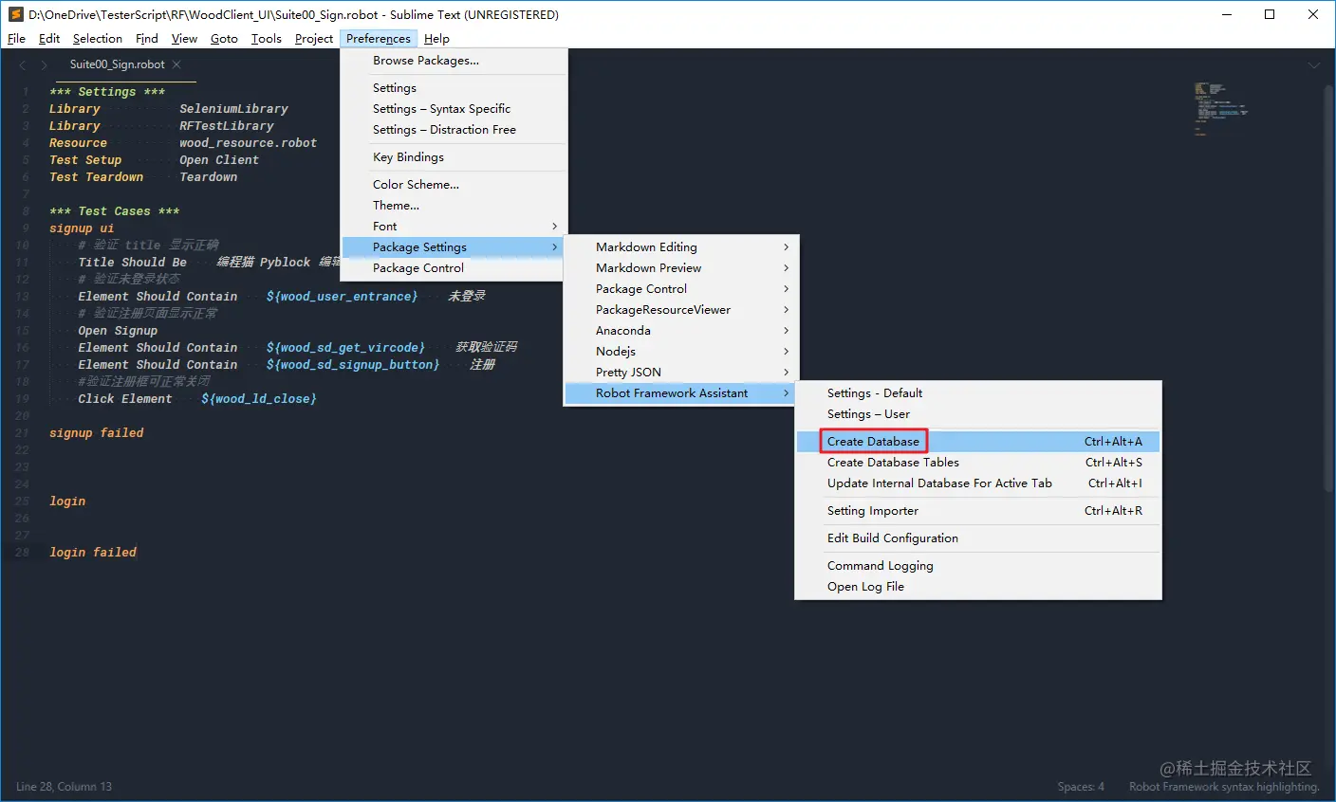Open the Tools menu

266,39
